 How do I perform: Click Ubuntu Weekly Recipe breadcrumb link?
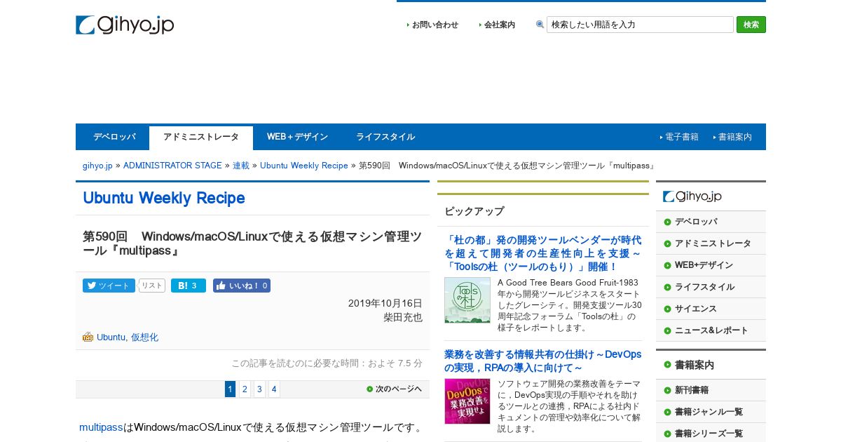(304, 166)
